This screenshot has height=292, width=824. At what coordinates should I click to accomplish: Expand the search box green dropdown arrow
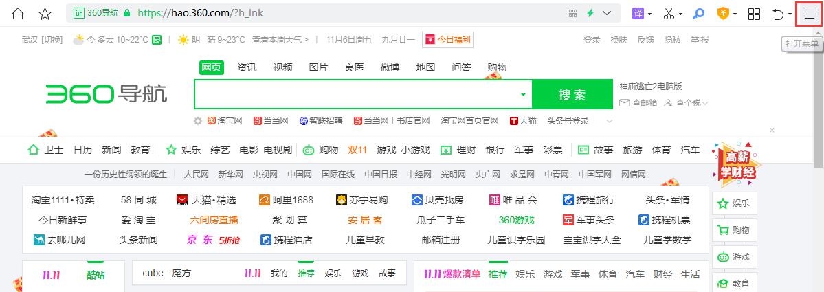(523, 95)
